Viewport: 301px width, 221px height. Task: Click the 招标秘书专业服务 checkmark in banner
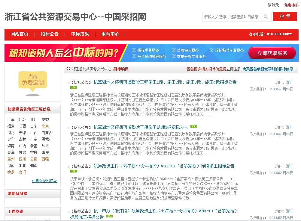[211, 50]
